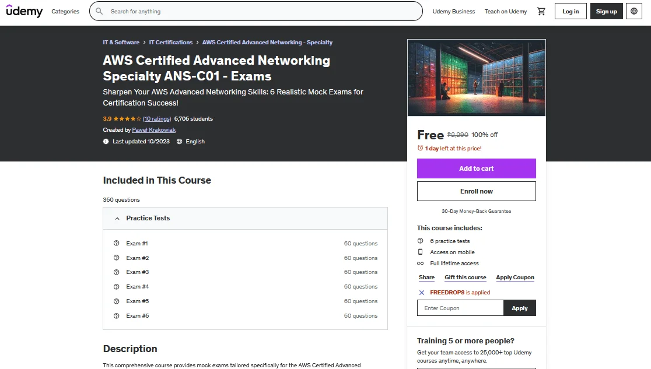Select the Exam #2 row title
Viewport: 651px width, 369px height.
pos(138,258)
